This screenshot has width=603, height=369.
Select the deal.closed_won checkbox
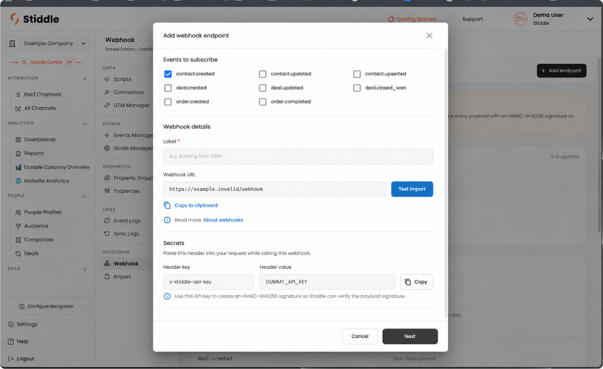pyautogui.click(x=357, y=88)
